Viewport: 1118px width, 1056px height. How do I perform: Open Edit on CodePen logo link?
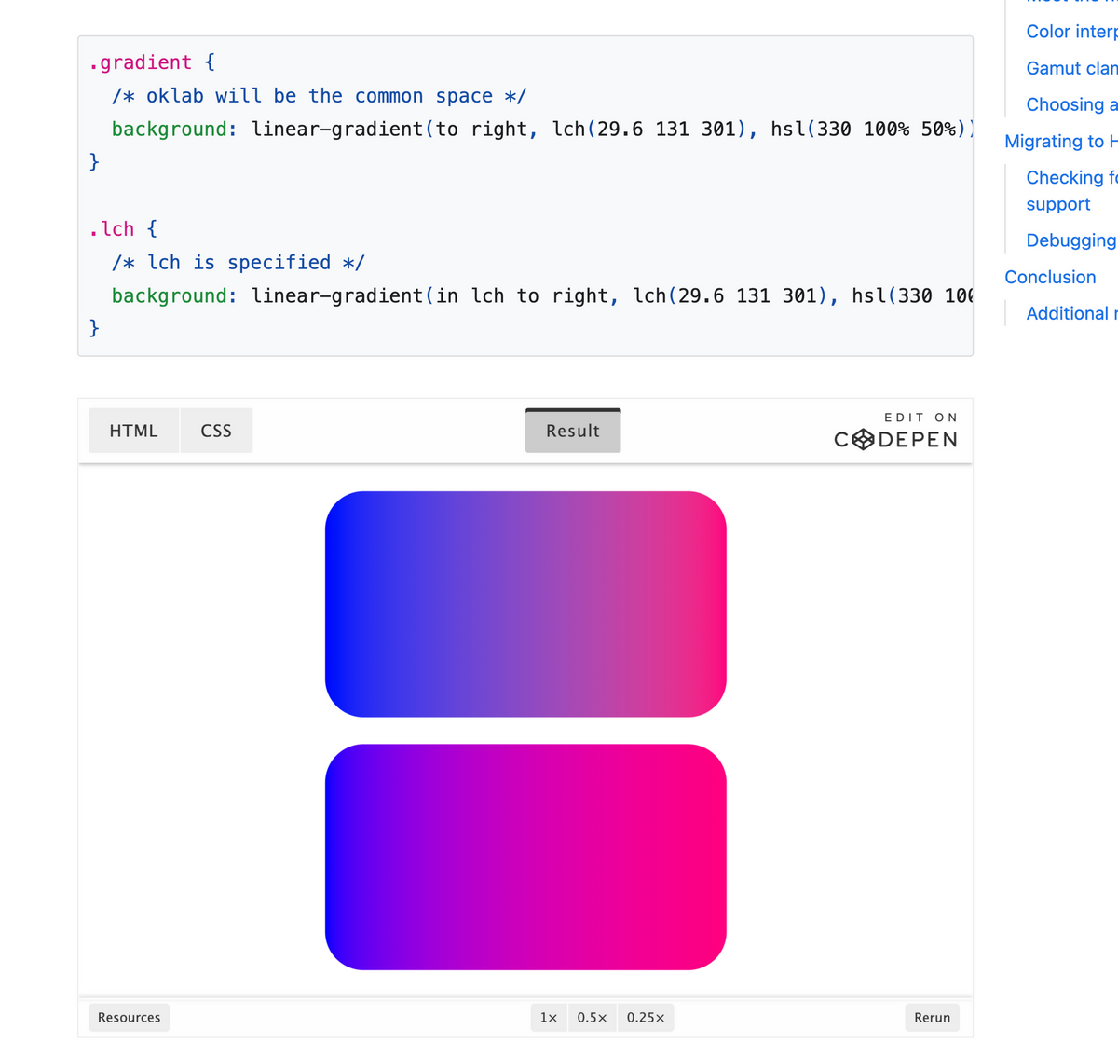pos(895,431)
